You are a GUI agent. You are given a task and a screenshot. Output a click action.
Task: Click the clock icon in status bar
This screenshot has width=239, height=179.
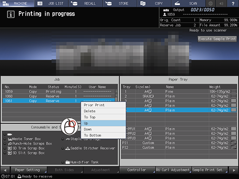pos(3,176)
